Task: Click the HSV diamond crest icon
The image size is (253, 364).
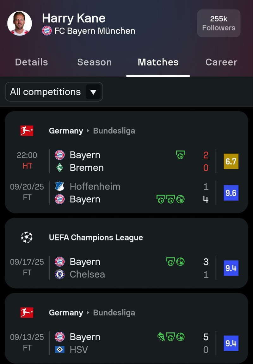Action: (x=60, y=349)
